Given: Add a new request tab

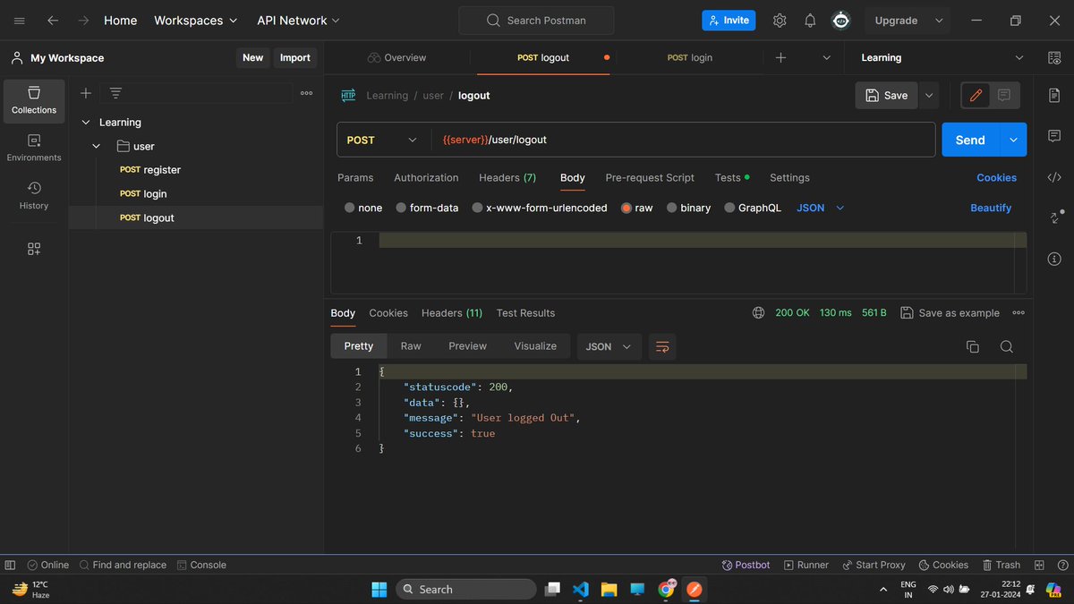Looking at the screenshot, I should (780, 57).
